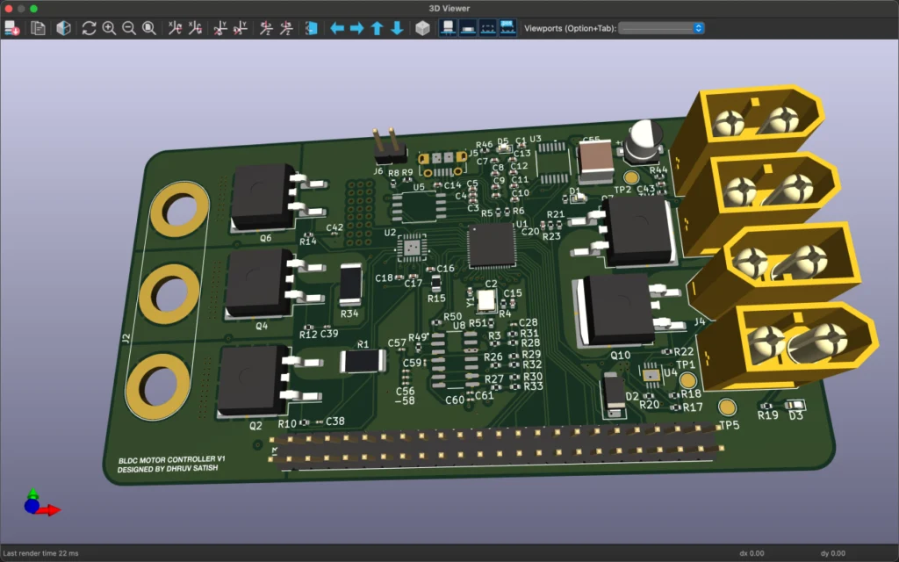Toggle virtual component models visibility

coord(488,28)
